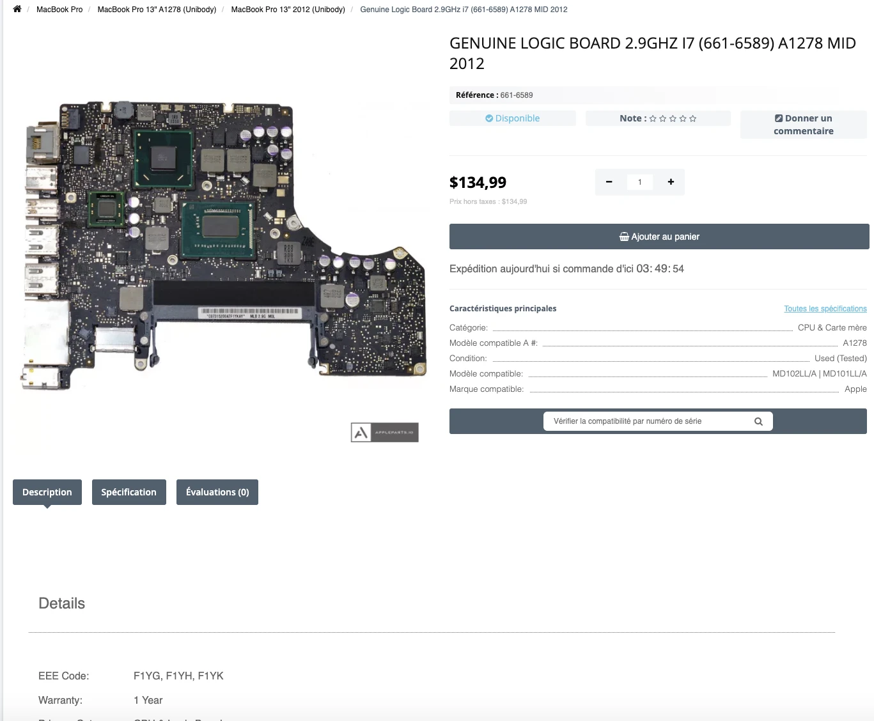Viewport: 874px width, 721px height.
Task: Click the $134,99 price text
Action: point(478,183)
